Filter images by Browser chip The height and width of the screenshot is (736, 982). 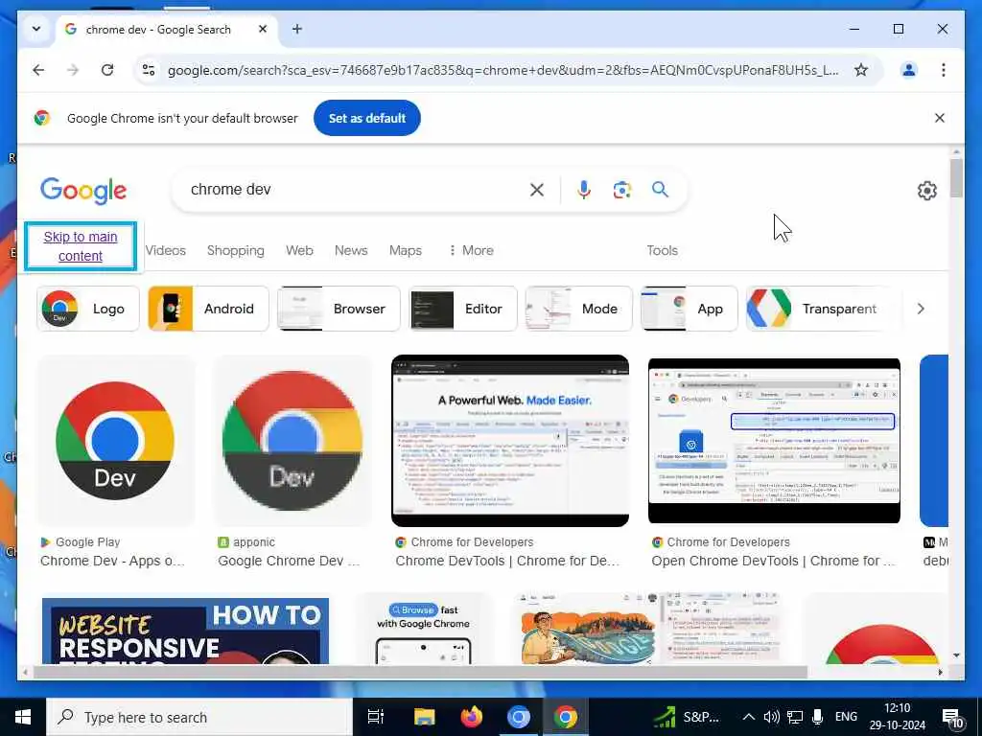(339, 309)
